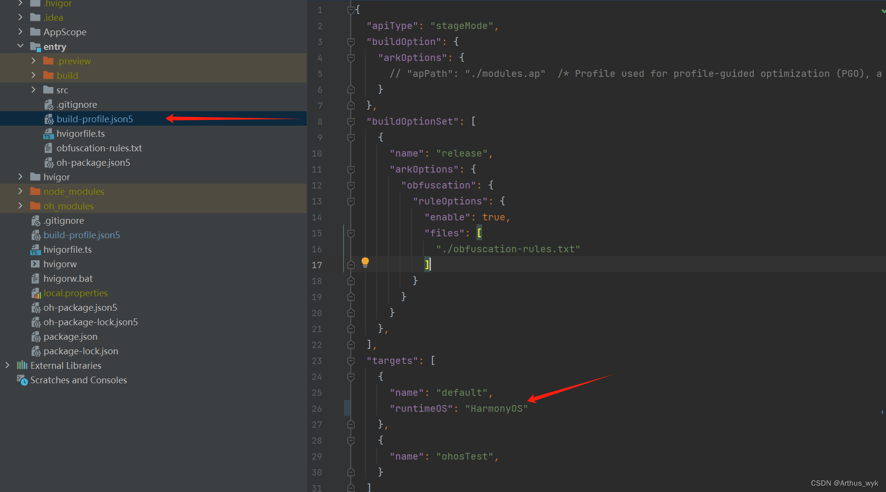Click the entry oh-package.json5 file icon

click(x=48, y=162)
